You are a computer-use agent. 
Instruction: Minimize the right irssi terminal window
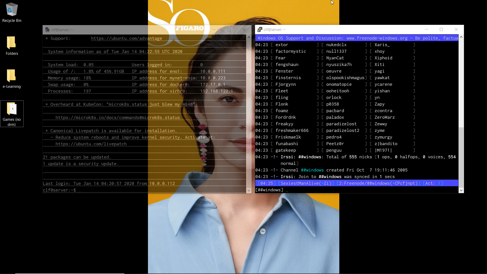coord(427,29)
